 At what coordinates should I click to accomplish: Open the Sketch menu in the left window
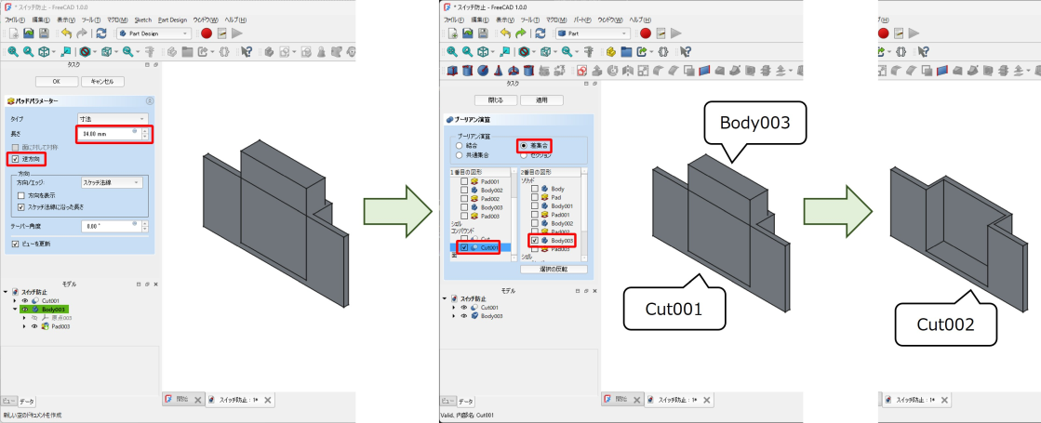point(142,19)
